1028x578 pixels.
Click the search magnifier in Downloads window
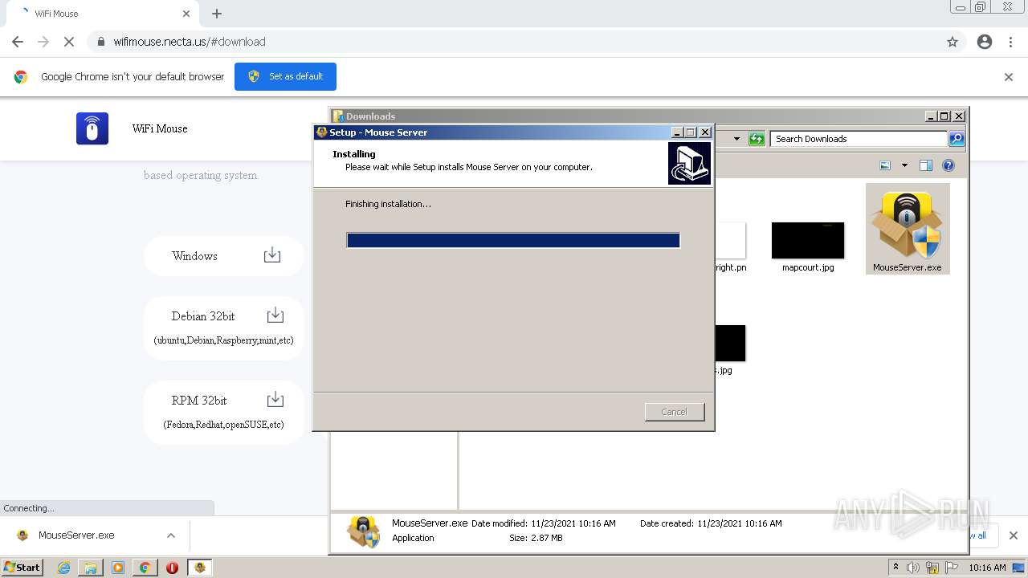coord(956,139)
